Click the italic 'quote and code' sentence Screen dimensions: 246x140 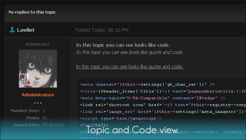[130, 52]
